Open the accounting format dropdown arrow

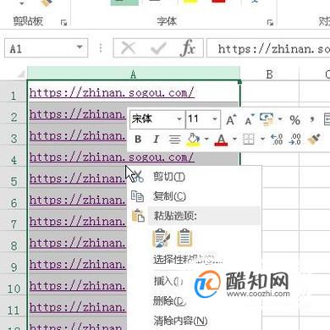pyautogui.click(x=280, y=119)
